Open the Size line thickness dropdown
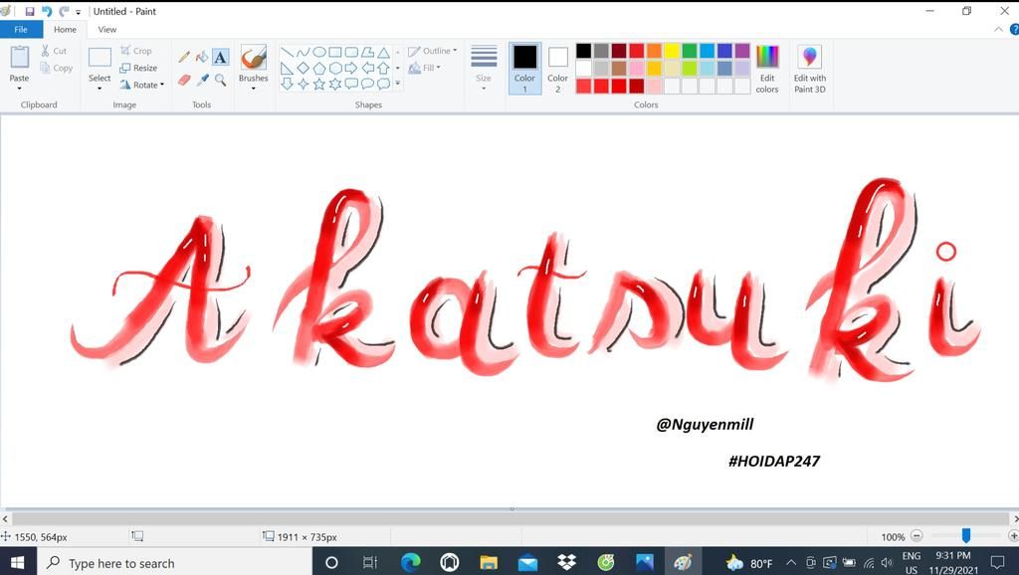1019x575 pixels. pos(484,67)
